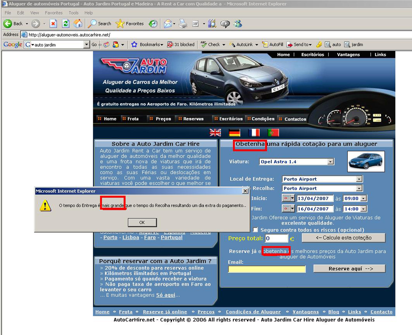Viewport: 412px width, 335px height.
Task: Open the Back button history arrow
Action: coord(27,24)
